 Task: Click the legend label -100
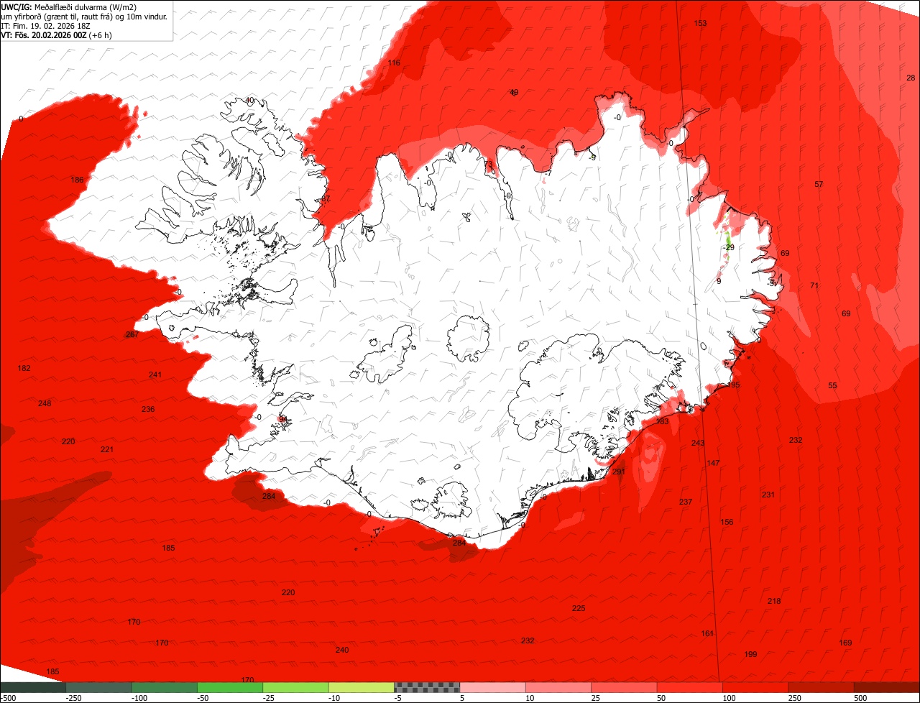coord(139,698)
